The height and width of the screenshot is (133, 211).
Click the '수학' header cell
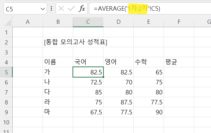point(148,62)
